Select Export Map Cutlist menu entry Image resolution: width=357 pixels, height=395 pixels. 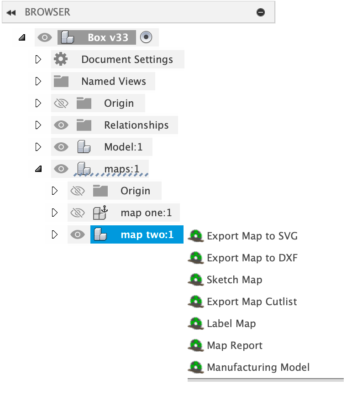(252, 301)
